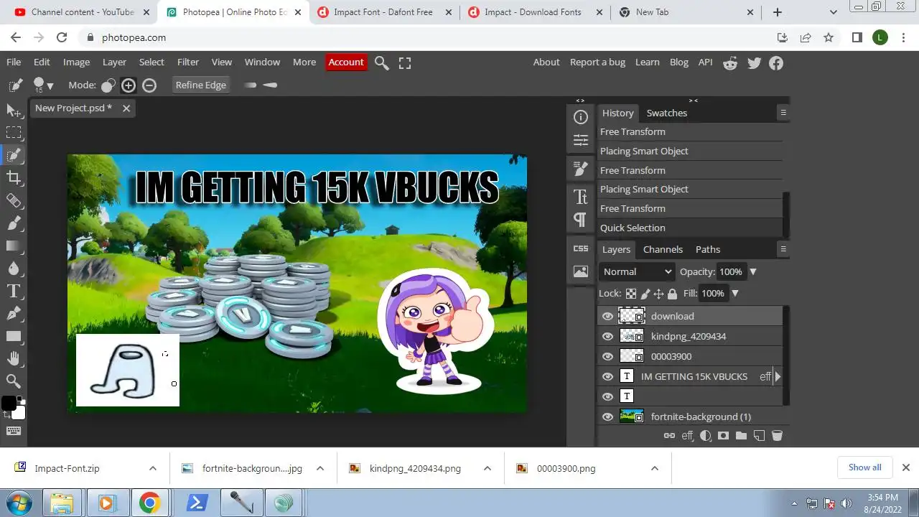919x517 pixels.
Task: Open the Character panel icon
Action: [581, 197]
